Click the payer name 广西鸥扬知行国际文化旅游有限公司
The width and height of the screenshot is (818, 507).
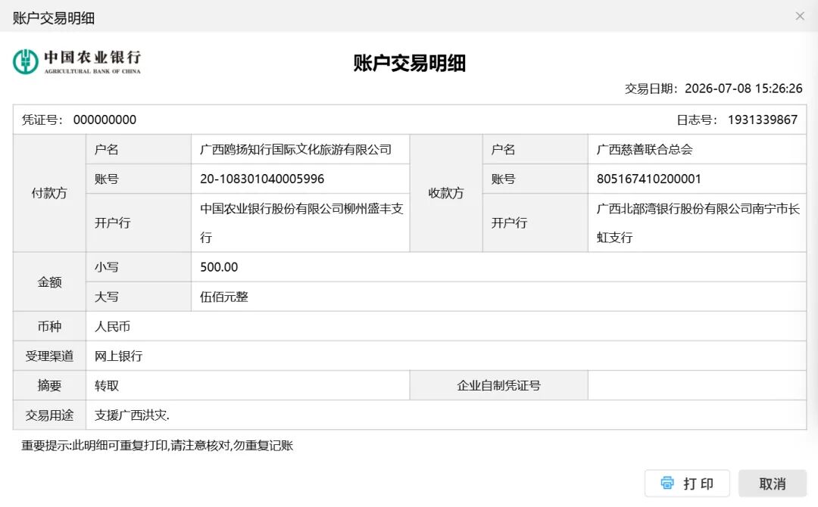tap(296, 150)
